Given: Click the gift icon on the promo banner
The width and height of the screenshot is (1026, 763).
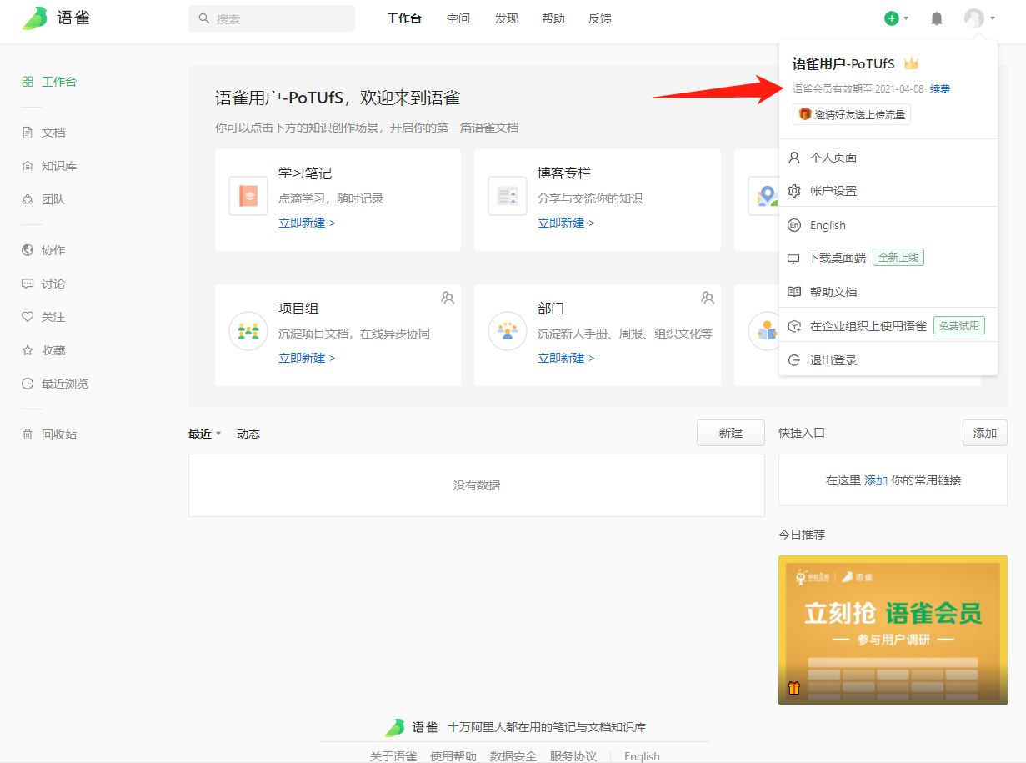Looking at the screenshot, I should point(793,688).
